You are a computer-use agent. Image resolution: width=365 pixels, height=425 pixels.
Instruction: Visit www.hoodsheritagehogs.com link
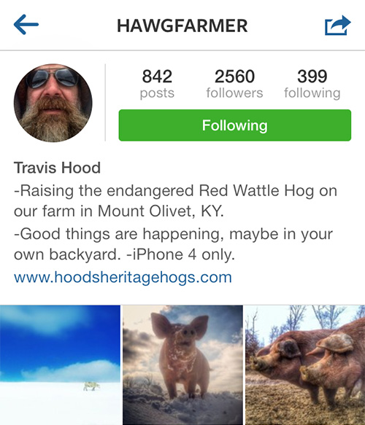[123, 278]
